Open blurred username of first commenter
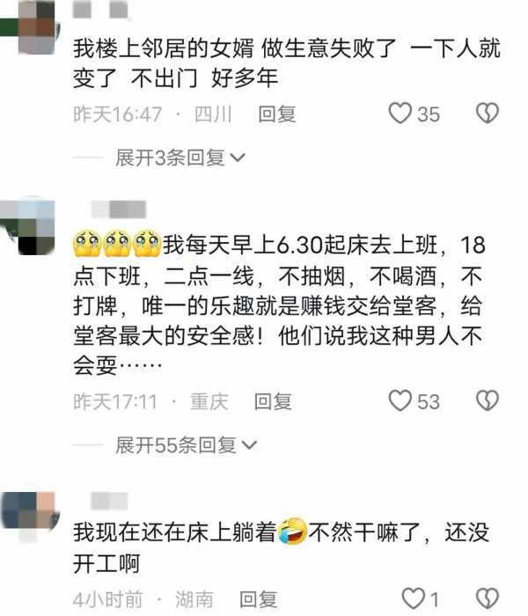Viewport: 528px width, 616px height. [100, 11]
